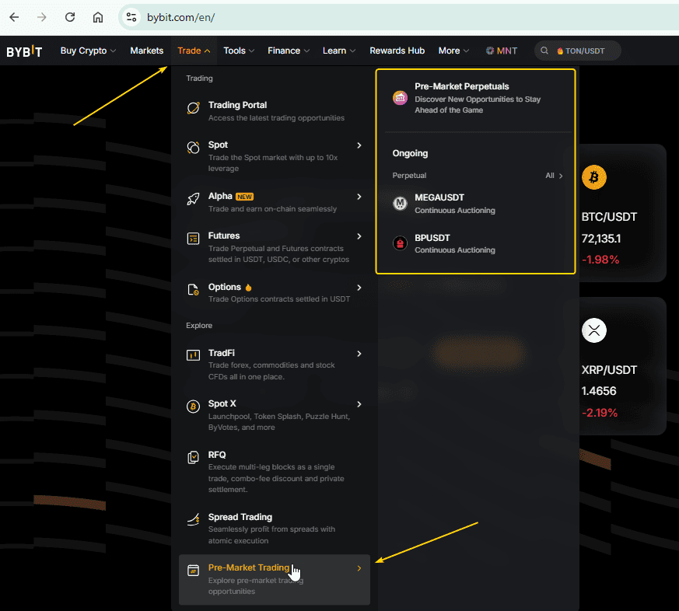This screenshot has width=679, height=611.
Task: Click the MEGAUSDT coin icon
Action: [x=400, y=203]
